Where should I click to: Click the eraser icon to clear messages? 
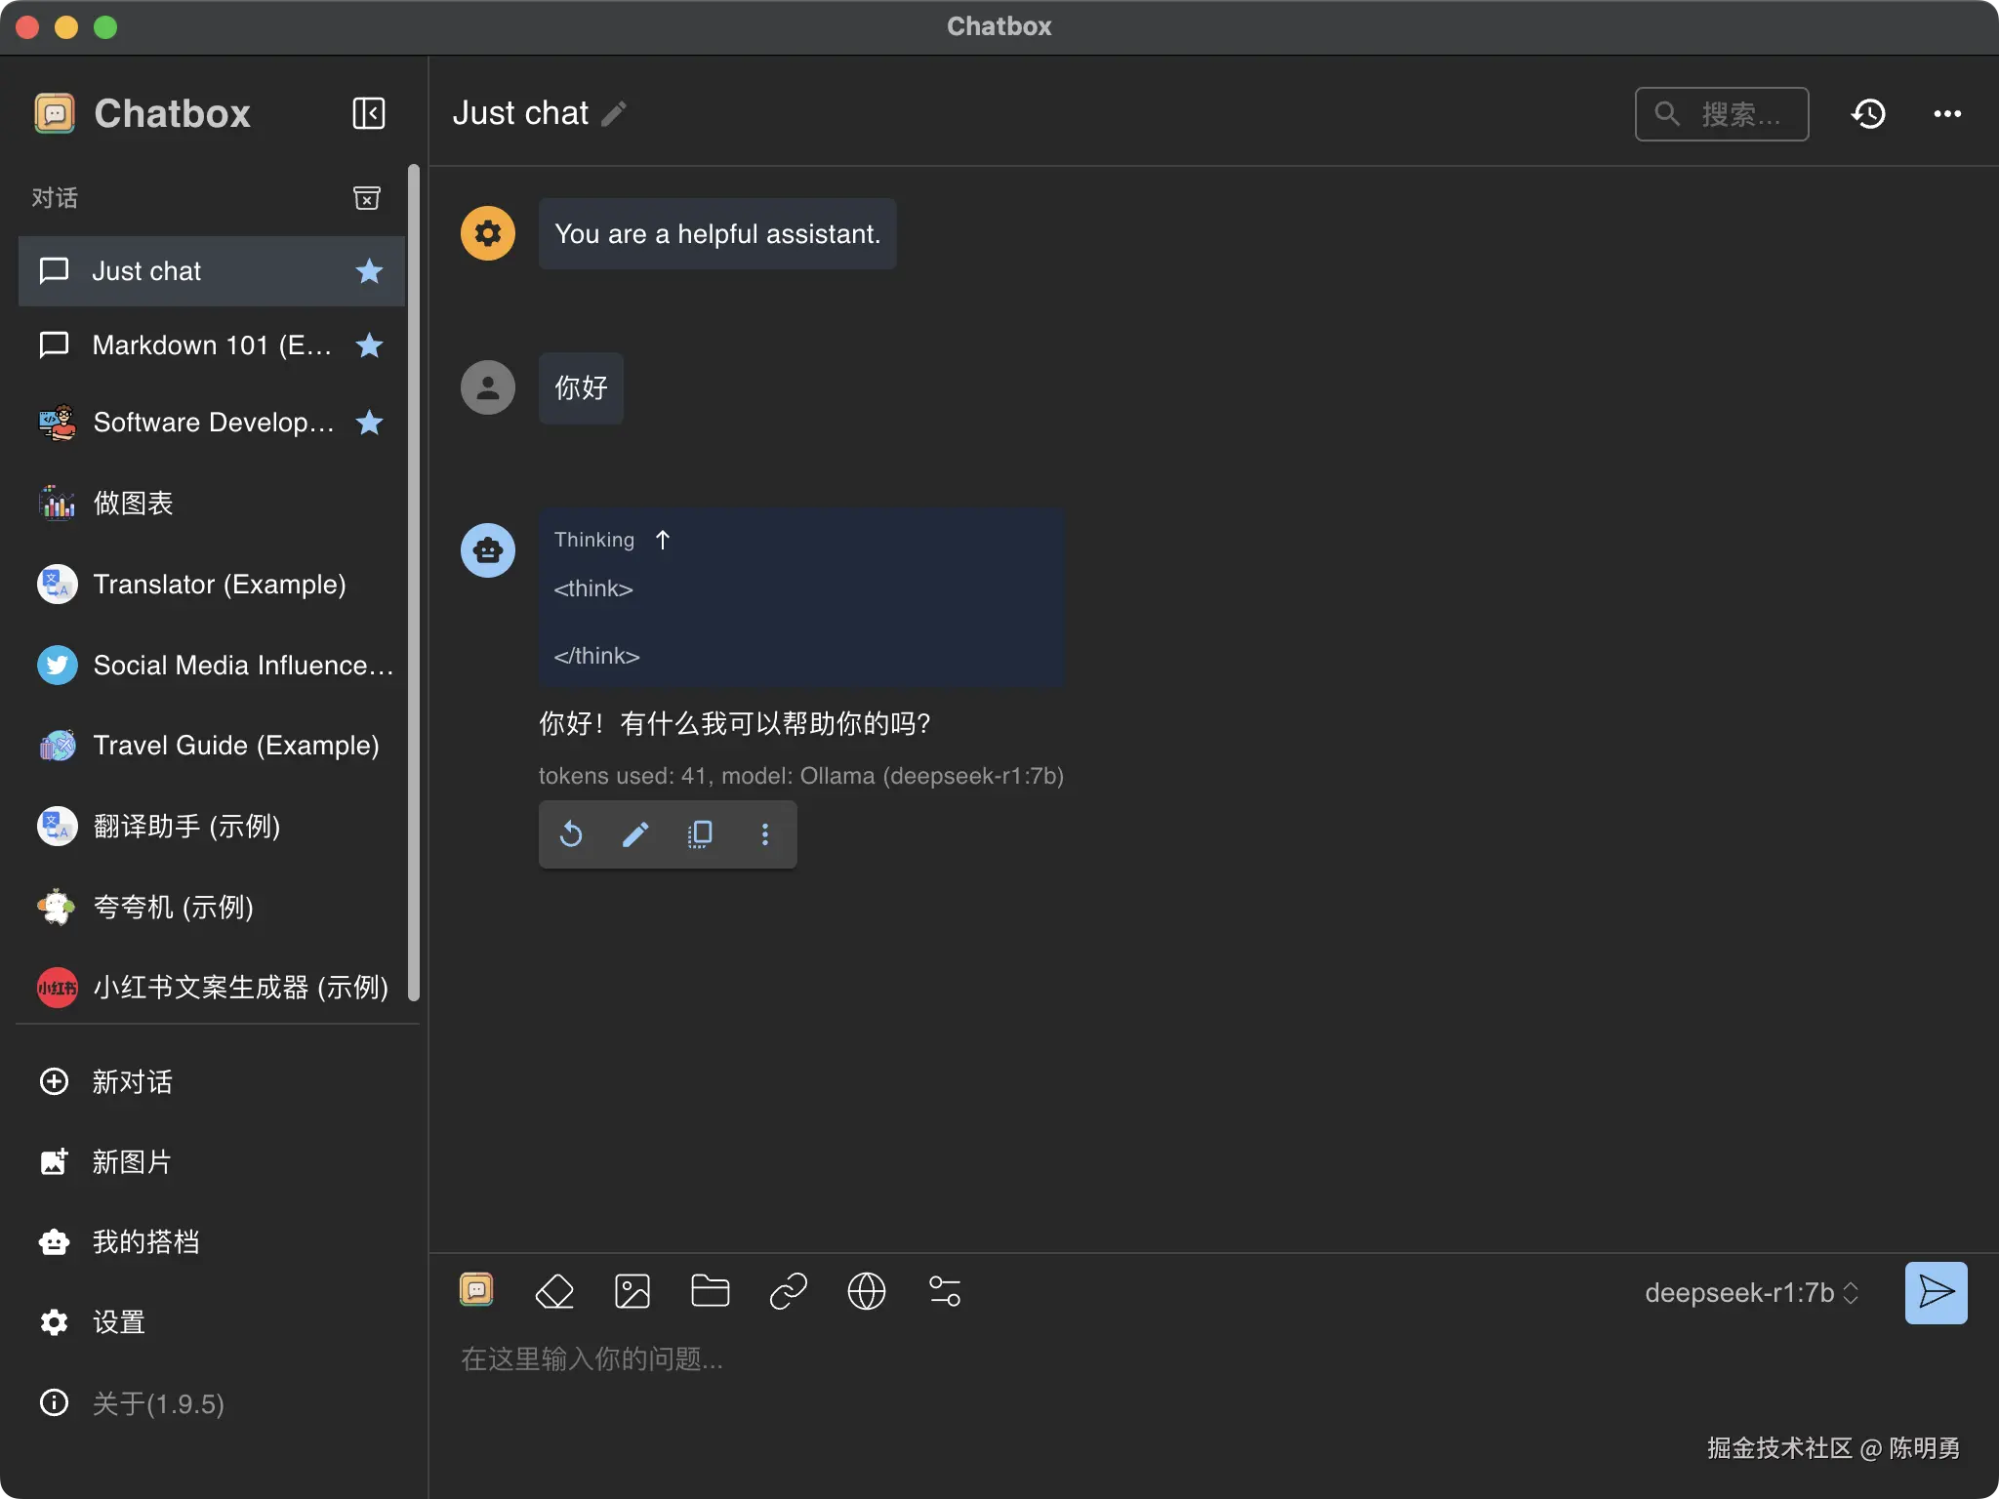pyautogui.click(x=554, y=1291)
